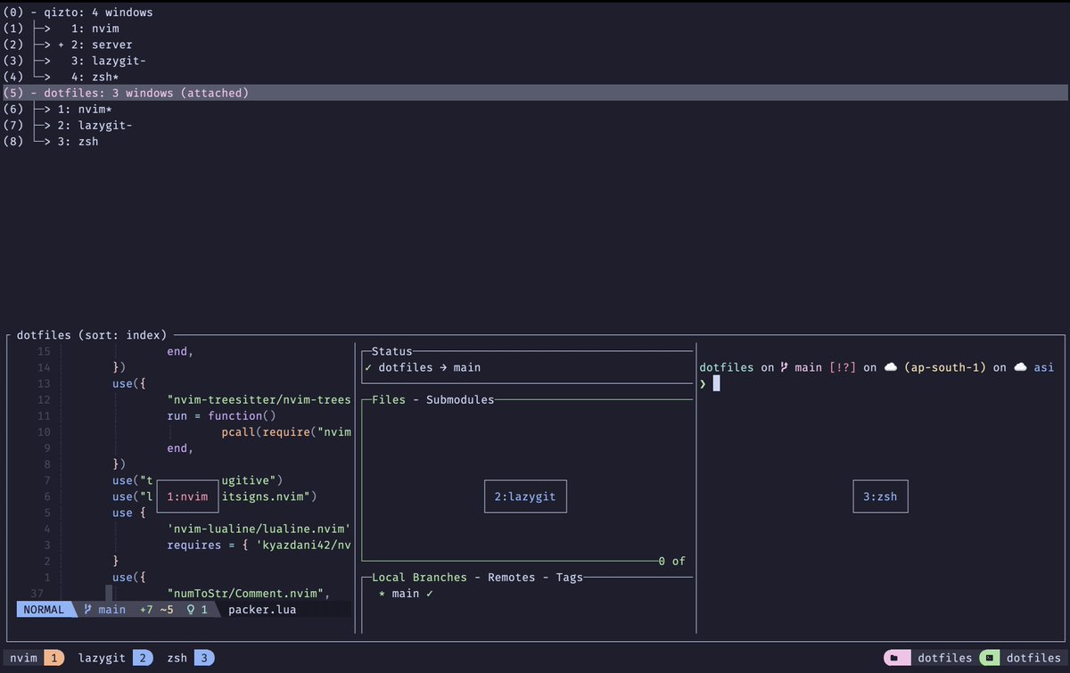The width and height of the screenshot is (1070, 673).
Task: Click the Files tab in lazygit
Action: 389,400
